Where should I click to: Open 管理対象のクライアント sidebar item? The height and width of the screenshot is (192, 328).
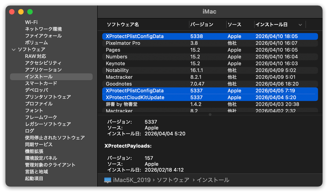pos(50,165)
